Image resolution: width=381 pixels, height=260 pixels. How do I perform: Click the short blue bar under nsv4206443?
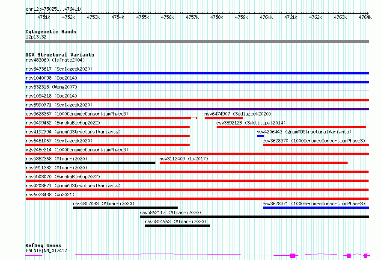click(x=260, y=136)
